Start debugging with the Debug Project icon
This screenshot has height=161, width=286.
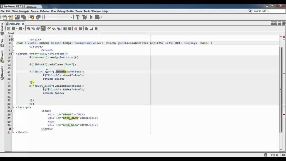coord(97,17)
